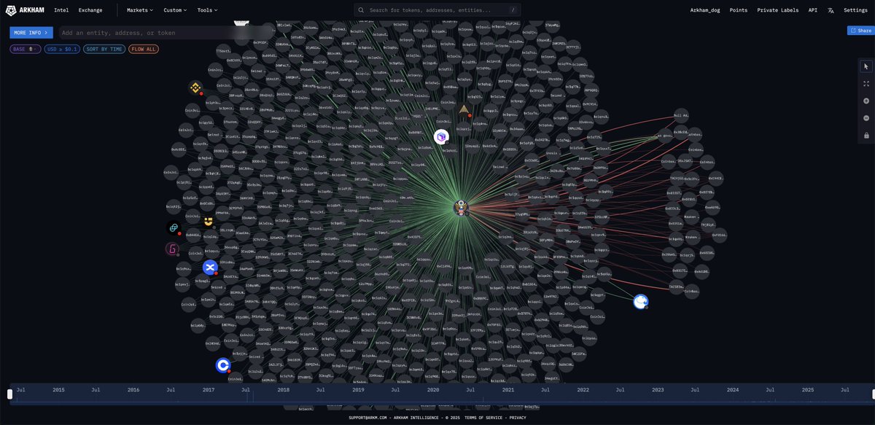The image size is (875, 425).
Task: Click the purple cube entity node
Action: pos(441,136)
